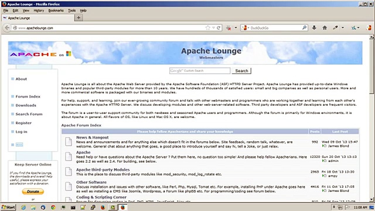This screenshot has width=375, height=211.
Task: Click the eyedropper tool toolbar icon
Action: pos(336,28)
